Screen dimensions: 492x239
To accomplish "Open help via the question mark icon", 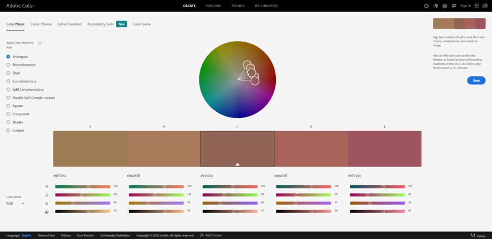I will click(445, 6).
